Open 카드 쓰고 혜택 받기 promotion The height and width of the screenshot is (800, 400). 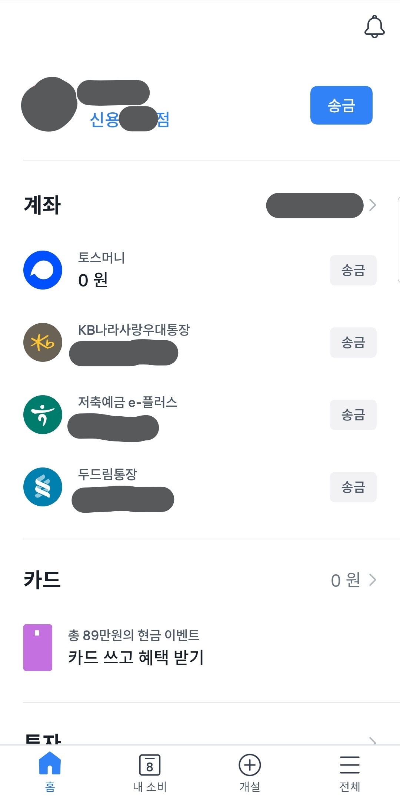coord(136,657)
